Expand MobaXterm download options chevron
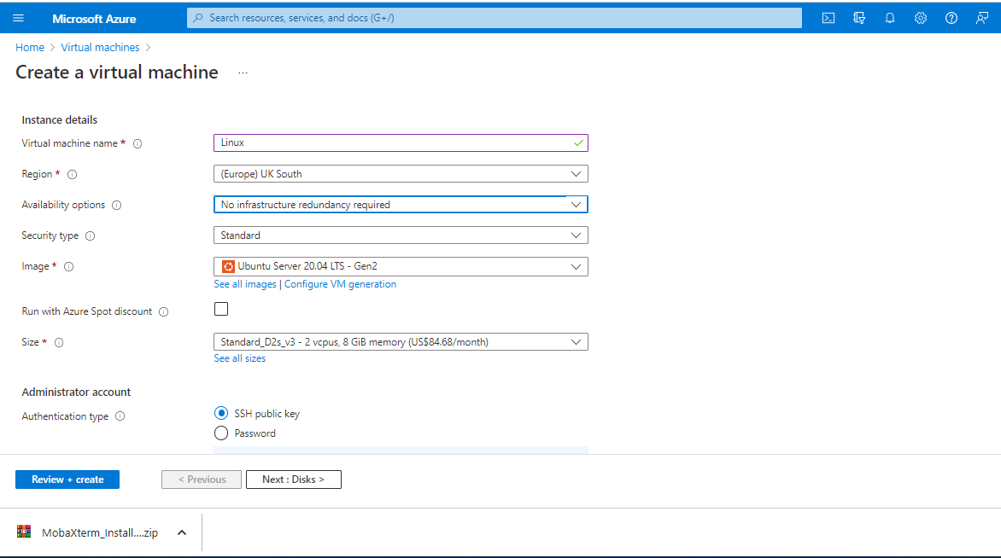 click(x=182, y=532)
